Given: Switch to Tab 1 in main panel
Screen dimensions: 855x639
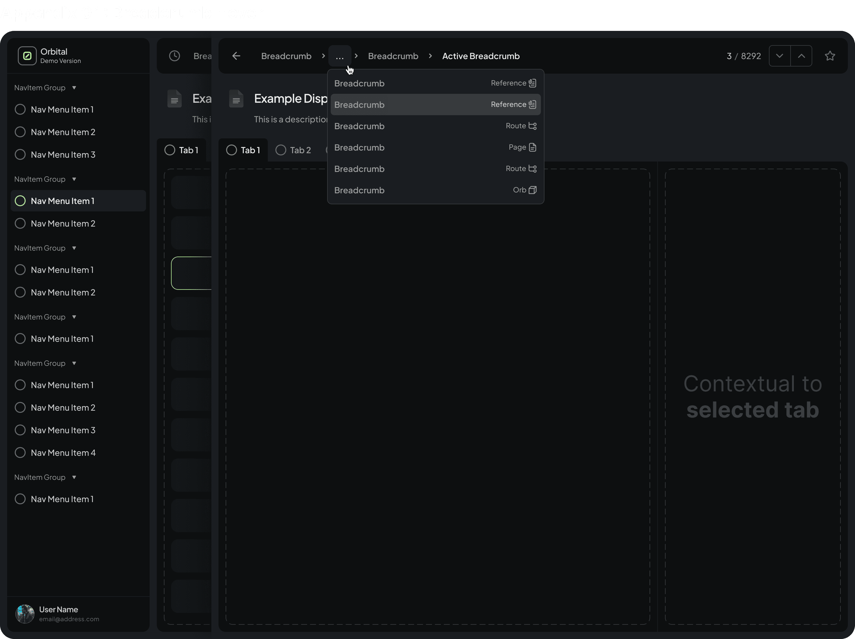Looking at the screenshot, I should [243, 150].
